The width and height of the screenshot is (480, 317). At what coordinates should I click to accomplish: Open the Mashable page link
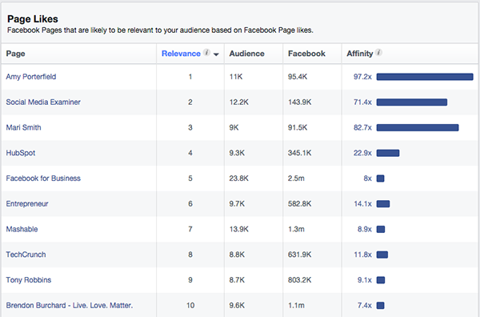[22, 229]
